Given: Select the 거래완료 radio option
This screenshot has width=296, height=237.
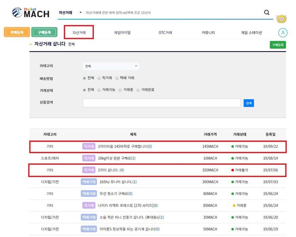Looking at the screenshot, I should (x=138, y=90).
